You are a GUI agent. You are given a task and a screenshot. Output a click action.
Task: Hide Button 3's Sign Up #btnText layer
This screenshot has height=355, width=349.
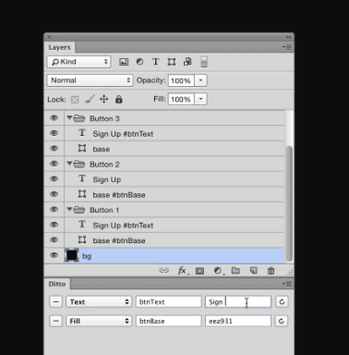coord(54,133)
